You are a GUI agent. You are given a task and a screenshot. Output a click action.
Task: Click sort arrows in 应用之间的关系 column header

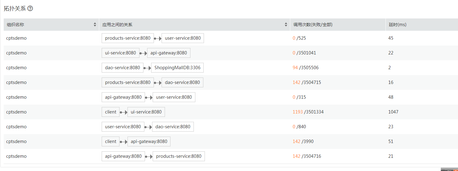click(x=286, y=25)
